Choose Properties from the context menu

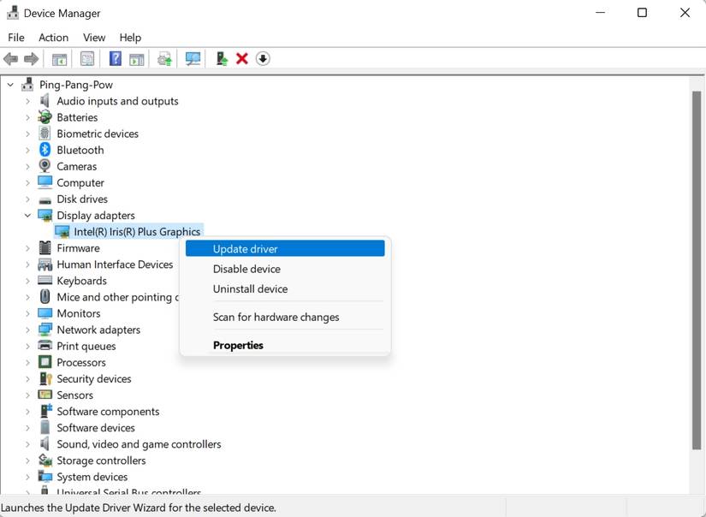coord(285,345)
